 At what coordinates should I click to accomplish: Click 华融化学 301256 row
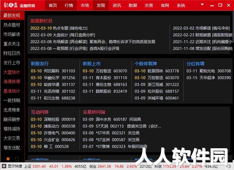pos(53,78)
